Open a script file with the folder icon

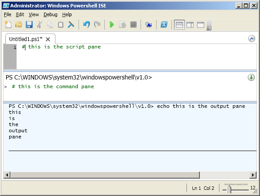(x=19, y=24)
